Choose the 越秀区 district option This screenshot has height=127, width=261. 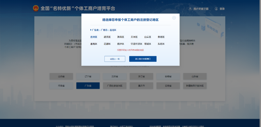(107, 37)
